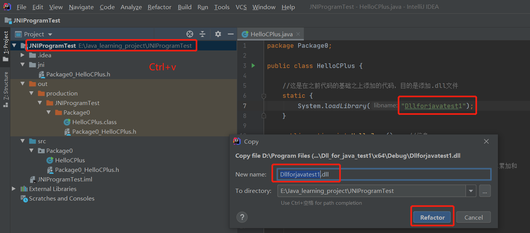
Task: Click the "Dllforjavatest1" string in editor
Action: [x=434, y=106]
